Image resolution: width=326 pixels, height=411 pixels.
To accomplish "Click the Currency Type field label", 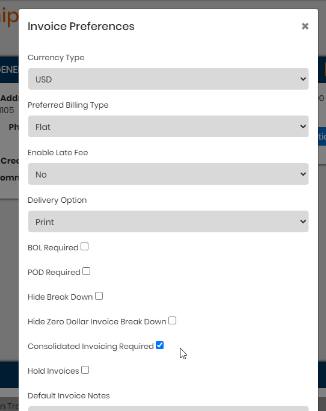I will (x=56, y=58).
